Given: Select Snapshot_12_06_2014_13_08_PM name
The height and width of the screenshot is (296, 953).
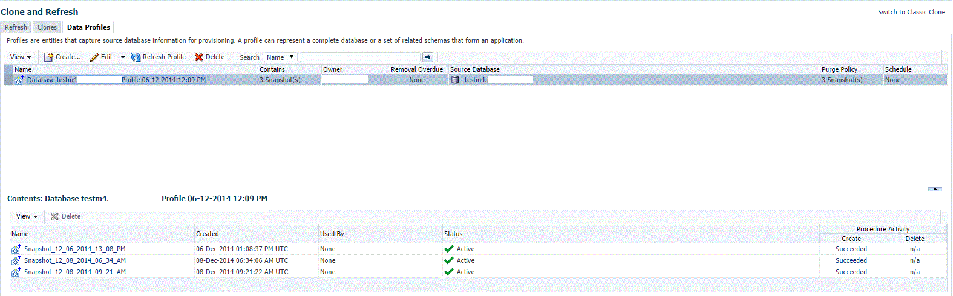Looking at the screenshot, I should (75, 249).
